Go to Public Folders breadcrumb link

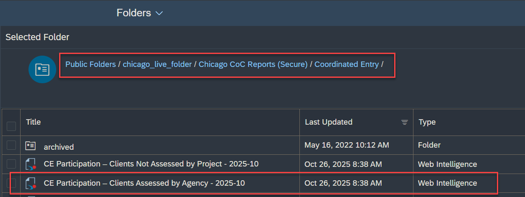coord(91,64)
